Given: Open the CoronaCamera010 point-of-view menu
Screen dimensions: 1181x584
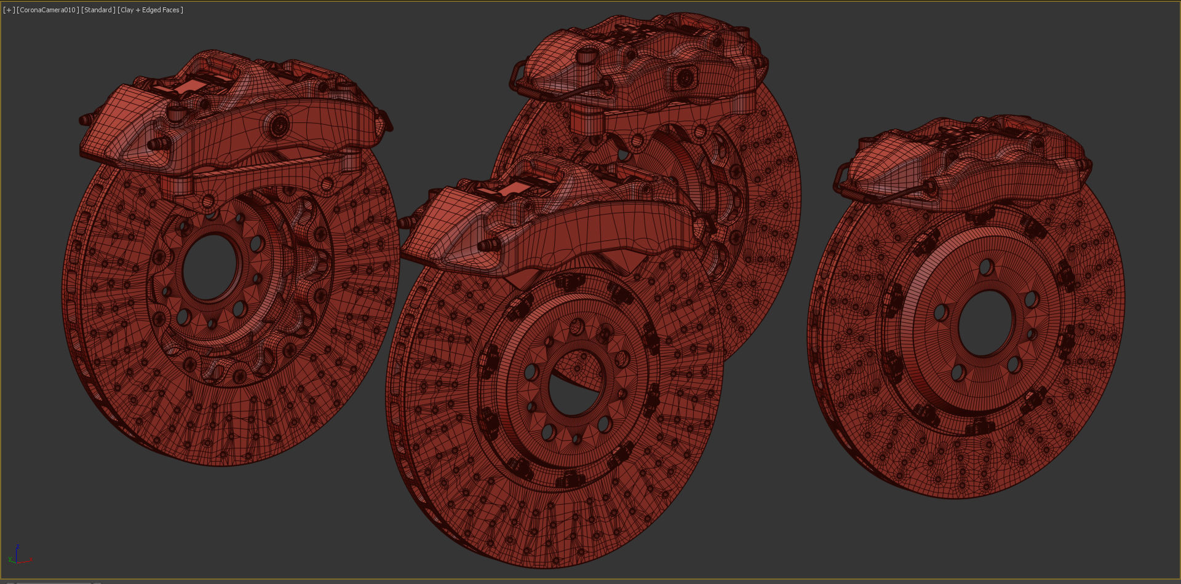Looking at the screenshot, I should point(48,10).
